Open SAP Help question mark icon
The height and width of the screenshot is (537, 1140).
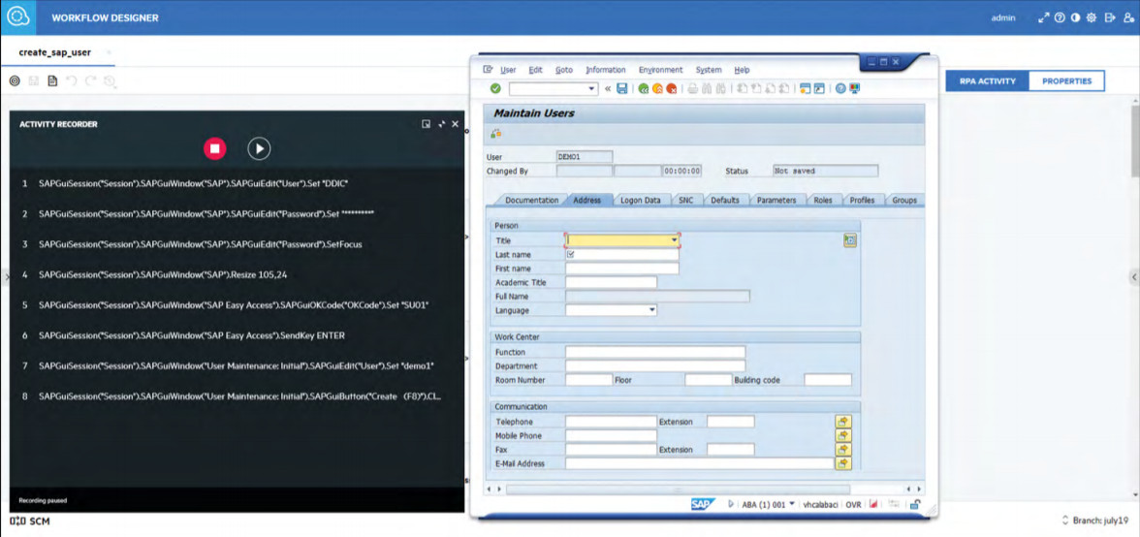[839, 88]
